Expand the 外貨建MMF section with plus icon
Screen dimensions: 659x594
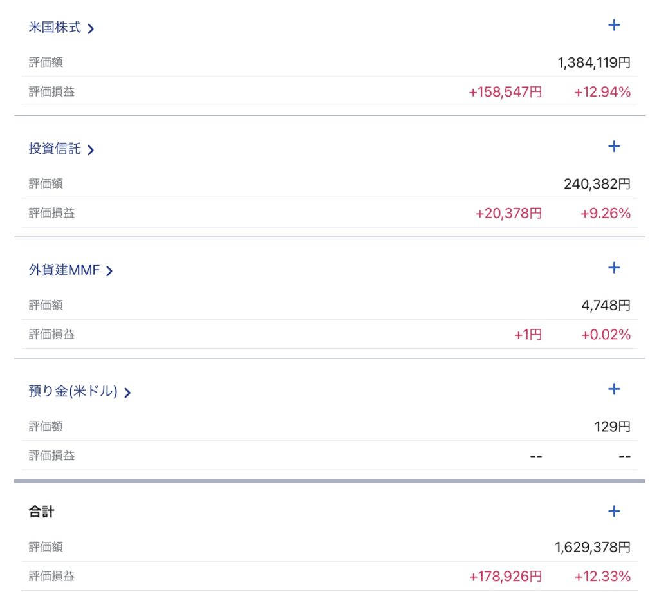click(613, 268)
